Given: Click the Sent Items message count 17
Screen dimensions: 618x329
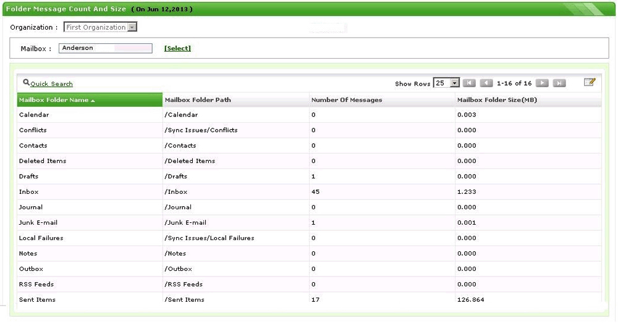Looking at the screenshot, I should click(315, 299).
